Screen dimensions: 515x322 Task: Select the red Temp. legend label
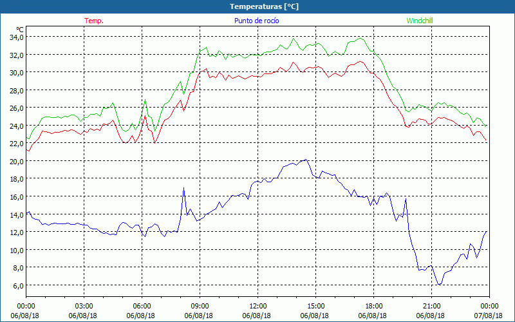[x=94, y=21]
